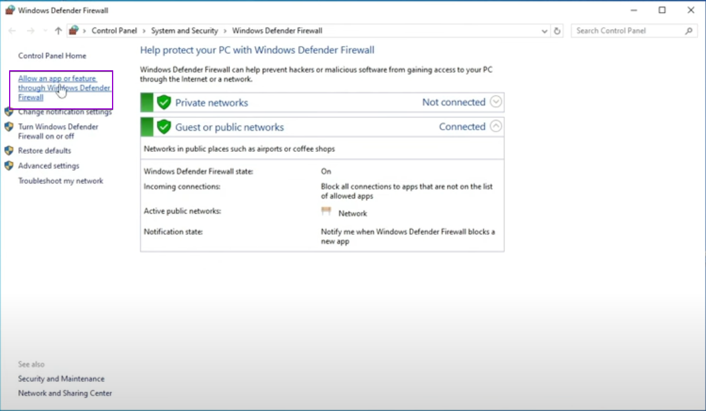This screenshot has width=706, height=411.
Task: Click the shield icon beside Turn Windows Defender Firewall on or off
Action: pos(8,127)
